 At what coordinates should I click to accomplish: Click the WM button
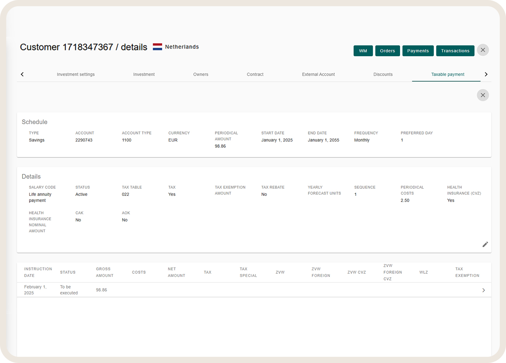363,50
